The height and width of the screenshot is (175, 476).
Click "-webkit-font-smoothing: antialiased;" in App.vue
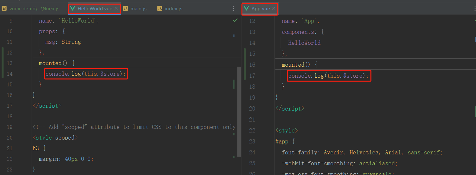click(x=340, y=163)
